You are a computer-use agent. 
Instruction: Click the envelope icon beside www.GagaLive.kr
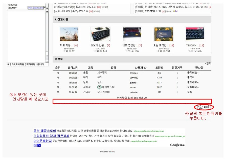45,7
